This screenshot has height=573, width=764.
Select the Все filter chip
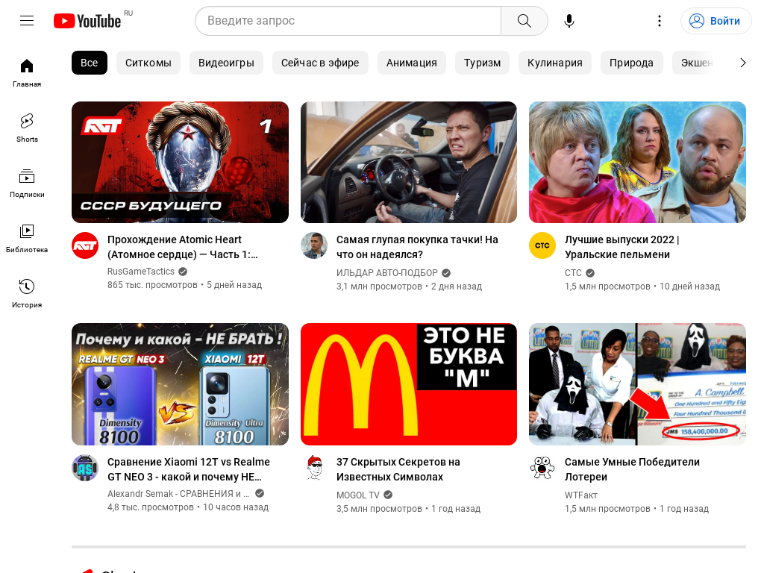[x=90, y=63]
